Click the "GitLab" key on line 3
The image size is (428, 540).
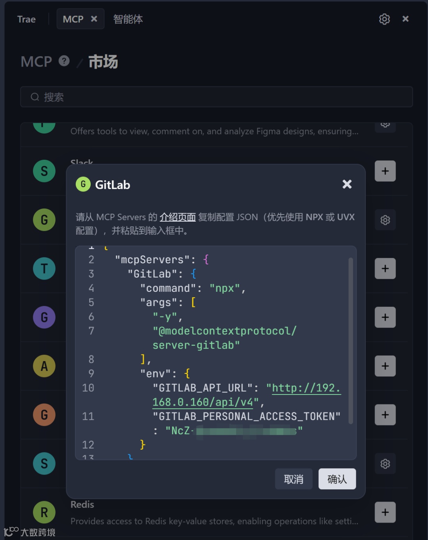(153, 274)
